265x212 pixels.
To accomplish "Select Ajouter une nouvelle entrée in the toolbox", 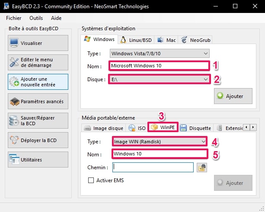I will pos(38,82).
